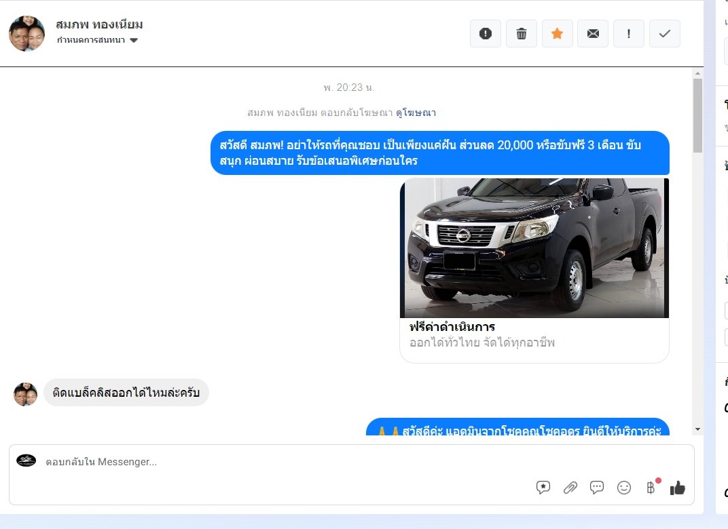Open the ดูโฆษณา link
Image resolution: width=728 pixels, height=529 pixels.
(416, 113)
